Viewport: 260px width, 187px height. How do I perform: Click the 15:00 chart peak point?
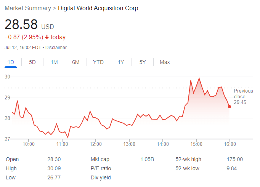pos(199,78)
